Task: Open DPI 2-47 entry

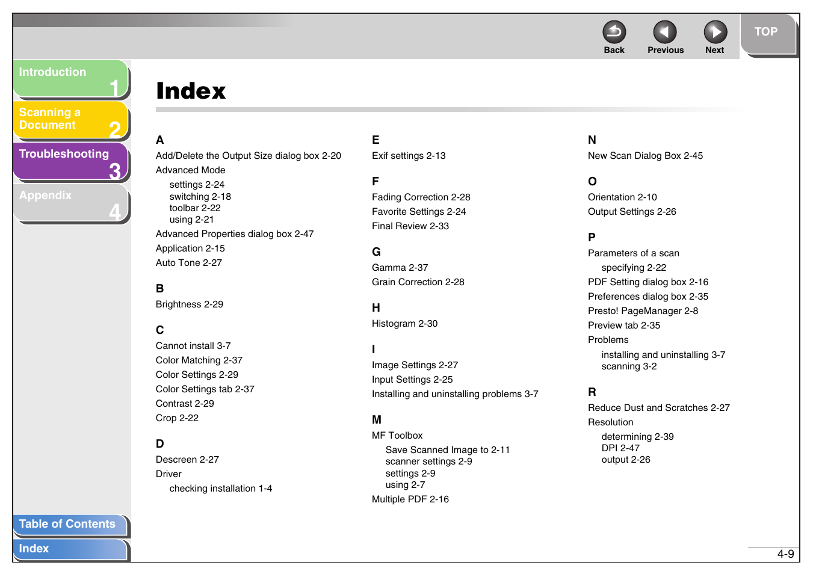Action: 620,448
